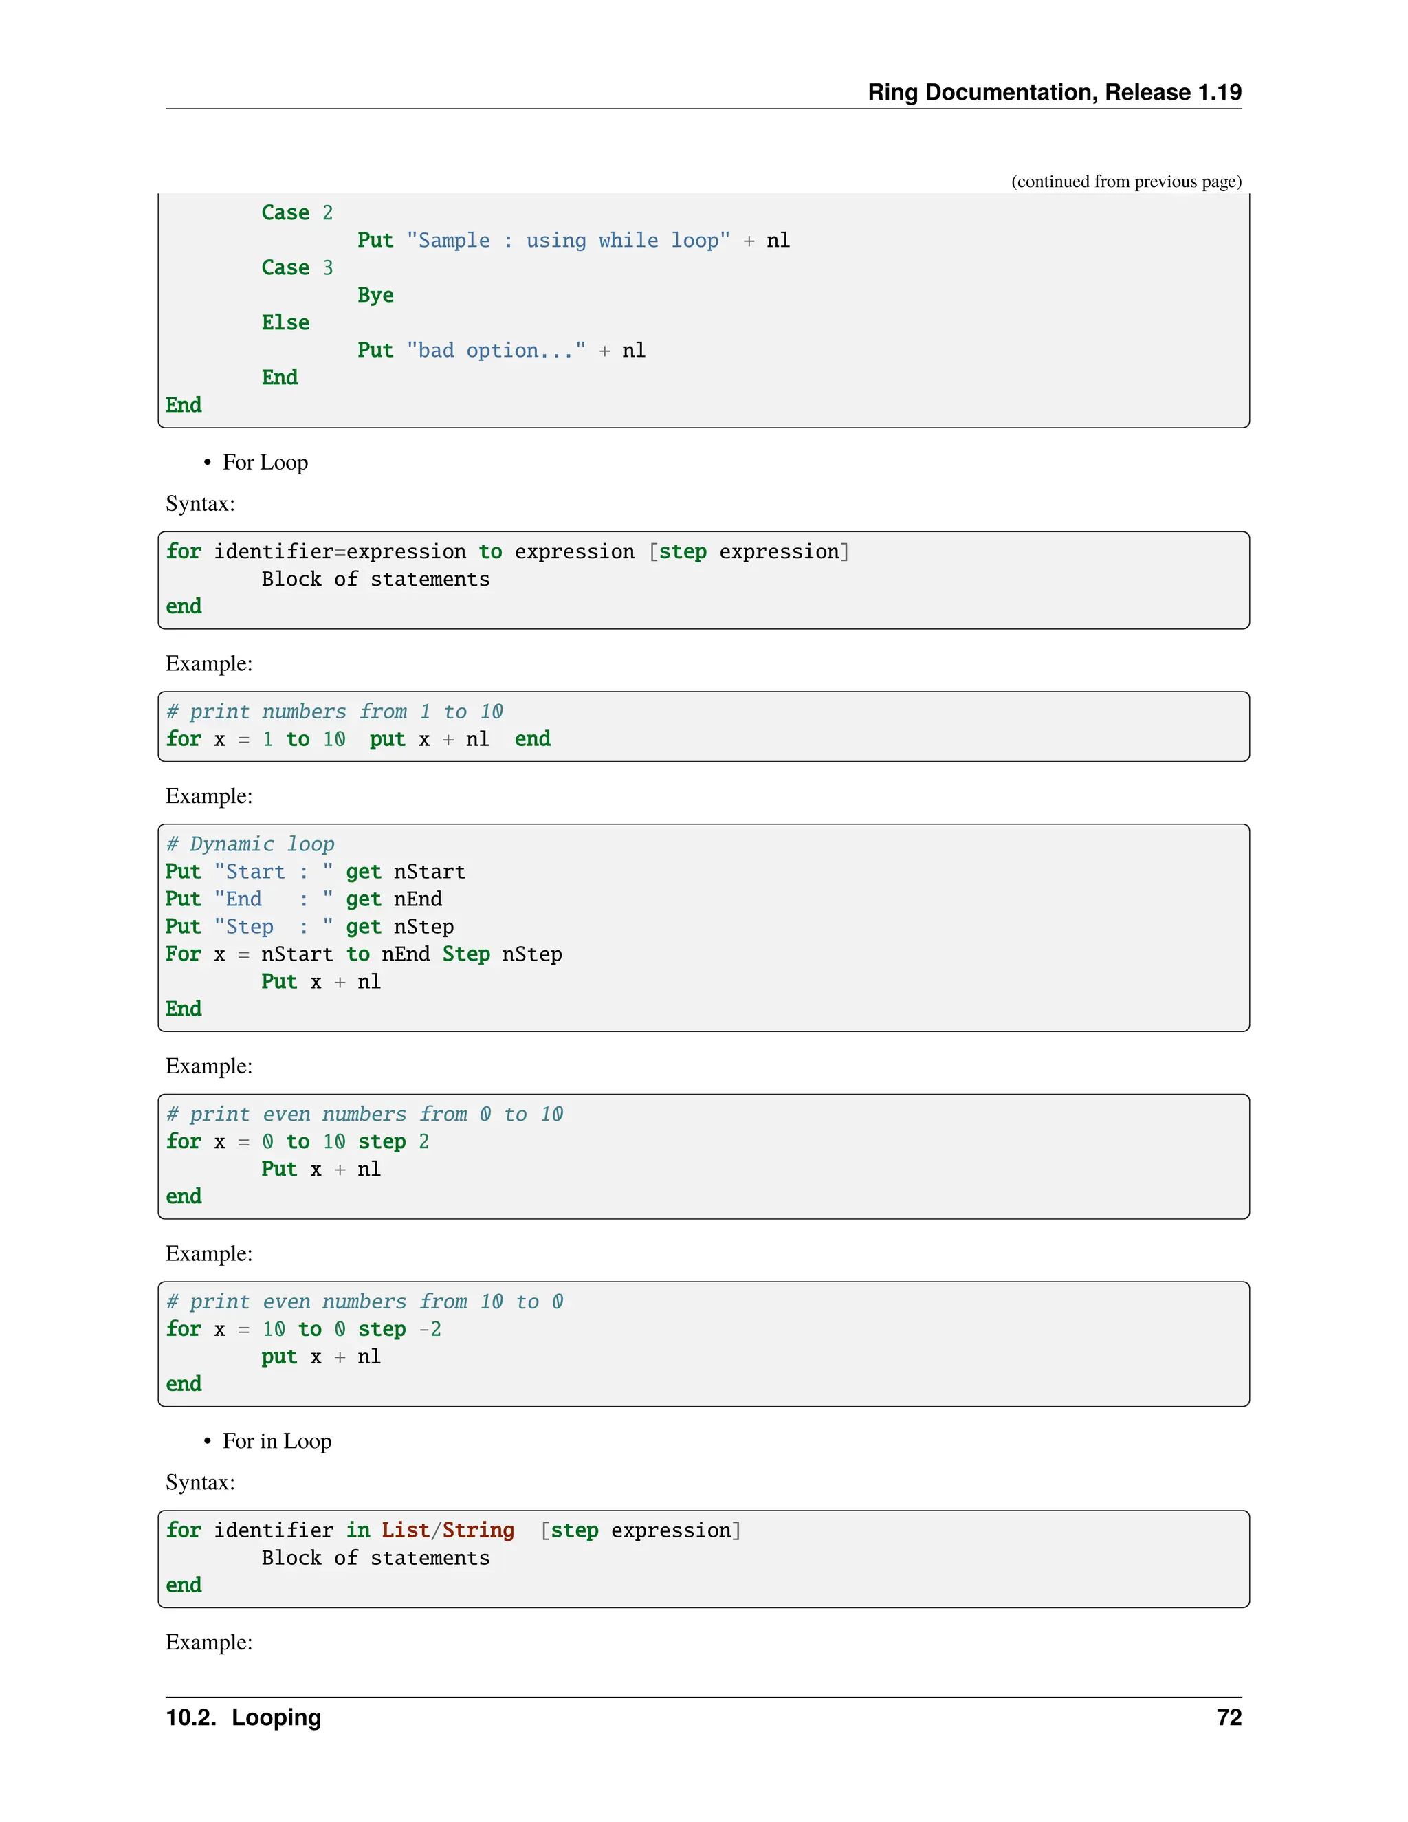Click the footer '10.2. Looping'

(243, 1717)
